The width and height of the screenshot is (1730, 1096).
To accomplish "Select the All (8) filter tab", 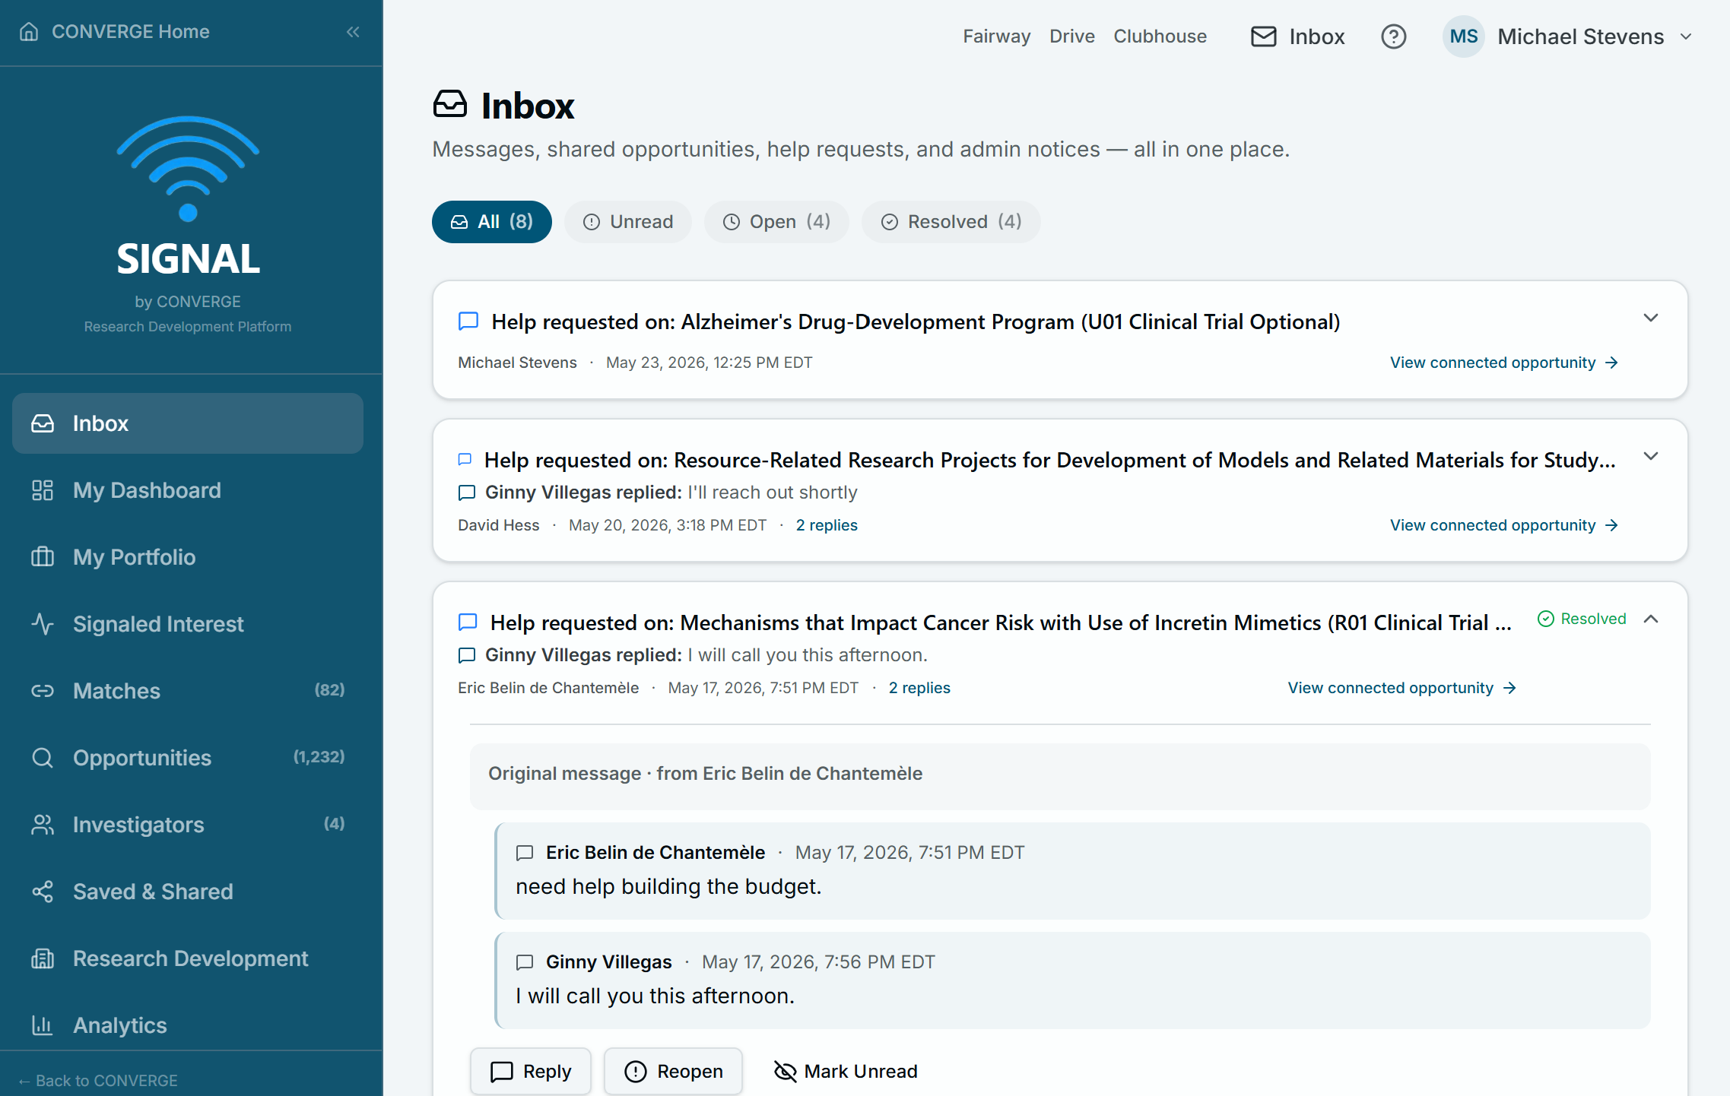I will tap(492, 222).
